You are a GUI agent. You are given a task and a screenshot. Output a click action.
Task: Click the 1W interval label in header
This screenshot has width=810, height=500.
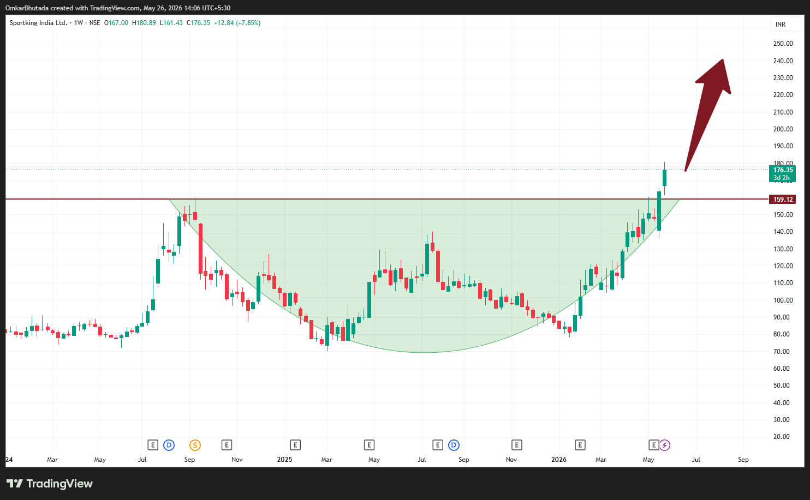click(79, 23)
